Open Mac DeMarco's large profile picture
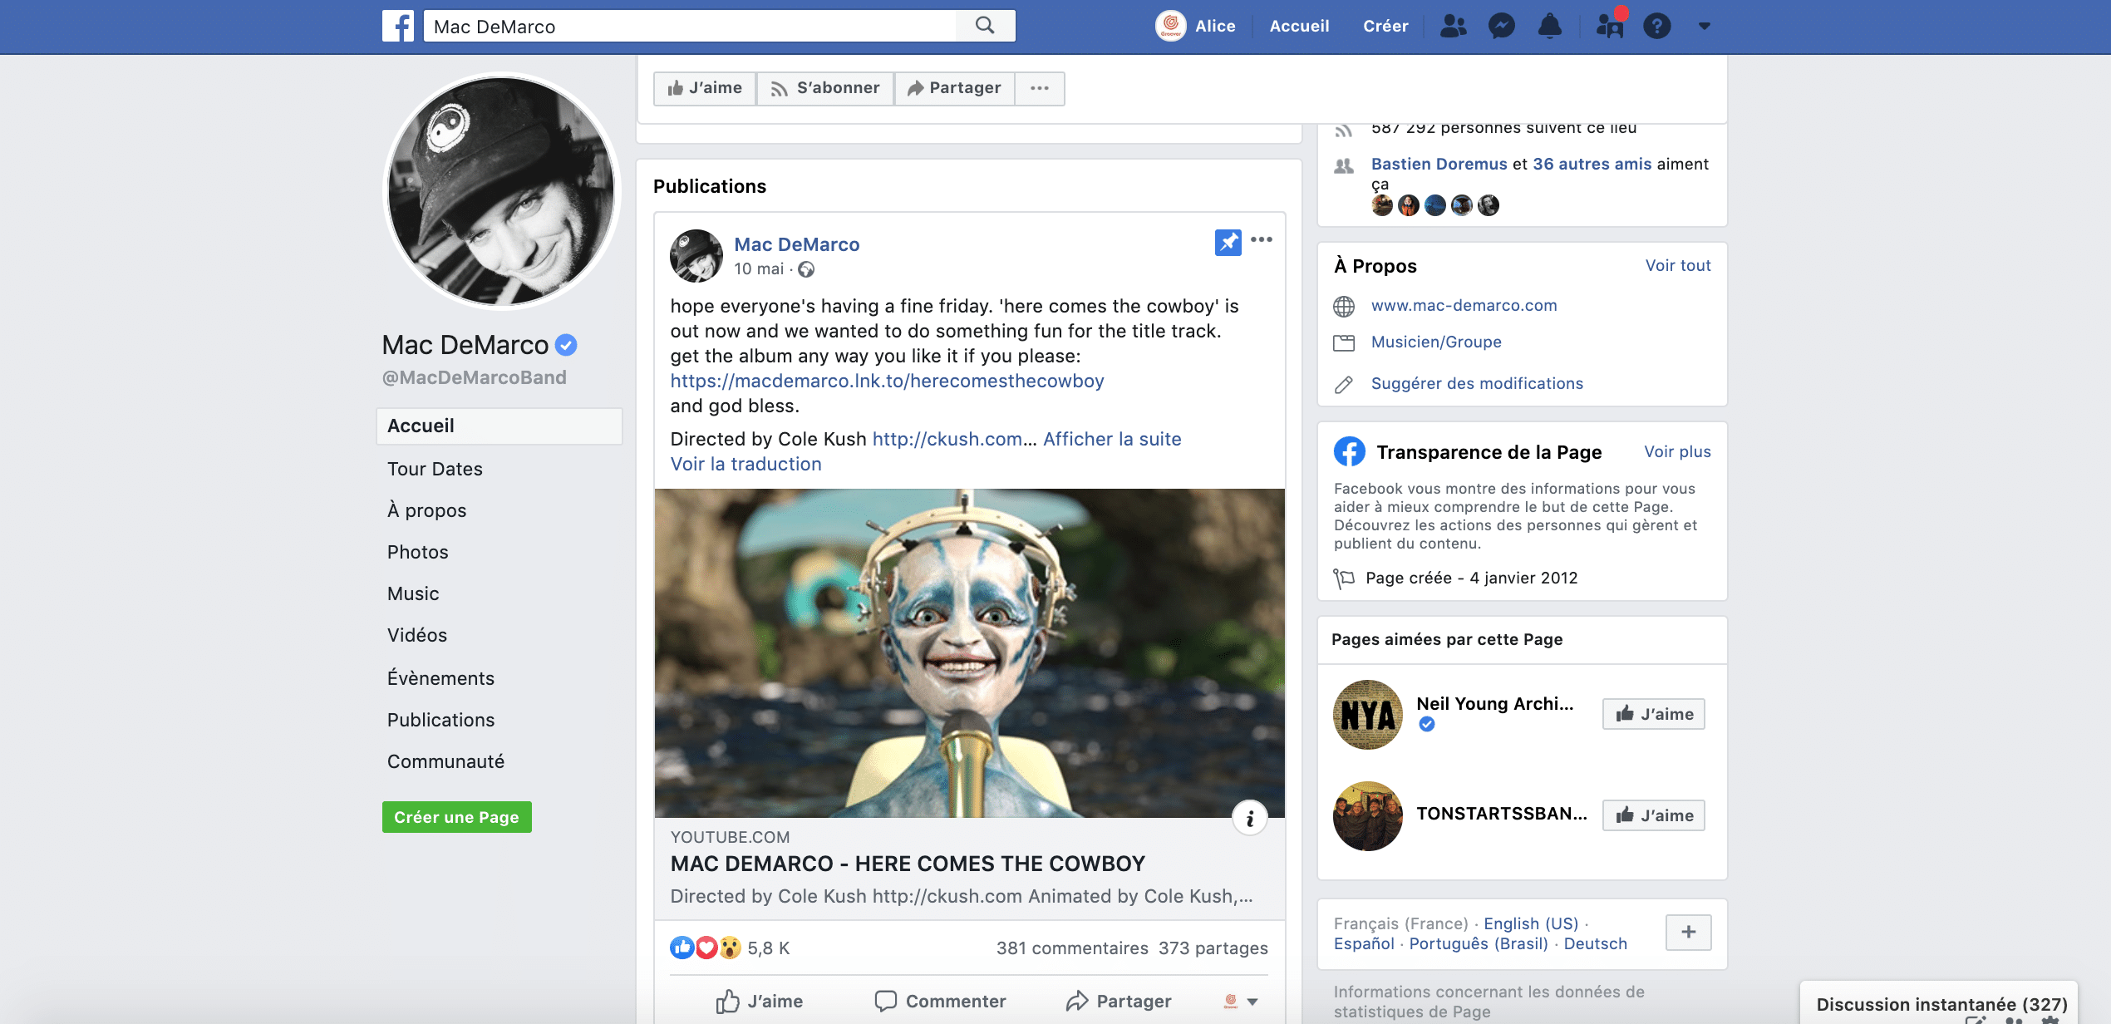 [x=501, y=190]
